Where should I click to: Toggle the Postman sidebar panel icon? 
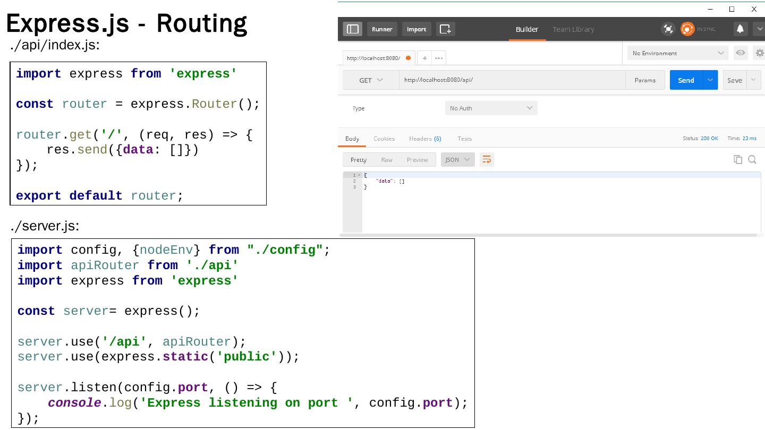tap(353, 29)
